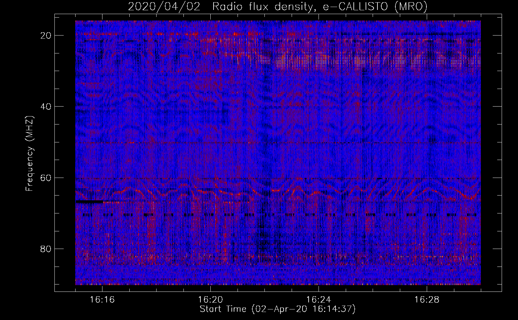Viewport: 518px width, 320px height.
Task: Click the "16:16" time tick label
Action: 102,300
